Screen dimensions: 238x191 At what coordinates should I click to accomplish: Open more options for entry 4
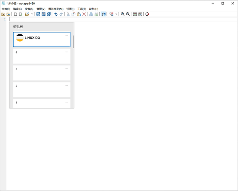coord(66,52)
